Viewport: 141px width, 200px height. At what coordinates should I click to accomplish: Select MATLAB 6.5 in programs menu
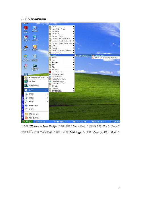tap(61, 34)
